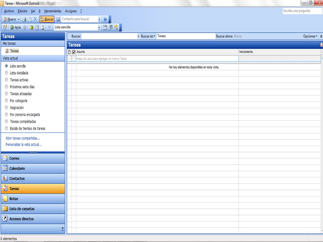Expand the Buscar field history dropdown

138,36
